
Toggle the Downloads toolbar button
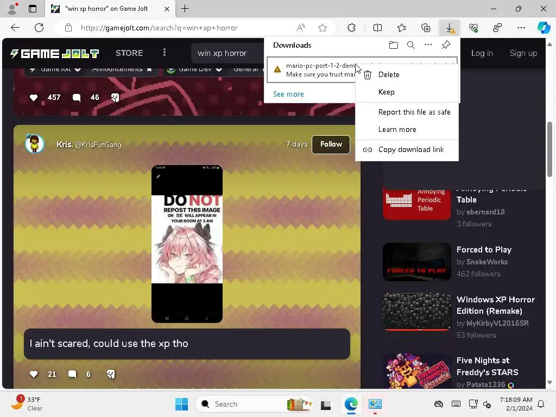coord(449,28)
